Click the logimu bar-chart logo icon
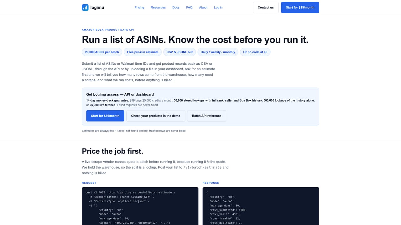The height and width of the screenshot is (225, 401). coord(85,7)
